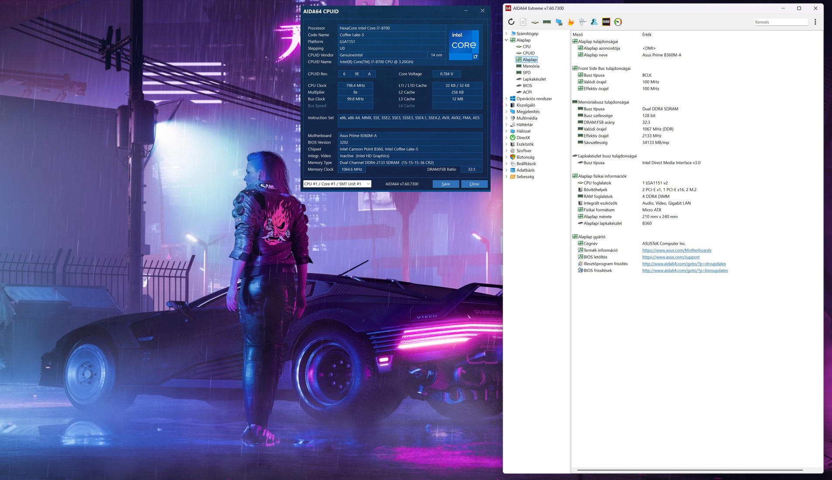This screenshot has width=832, height=480.
Task: Click the orange icon beside Sebesség
Action: coord(513,177)
